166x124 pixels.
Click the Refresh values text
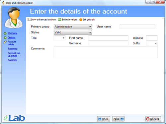tap(69, 20)
